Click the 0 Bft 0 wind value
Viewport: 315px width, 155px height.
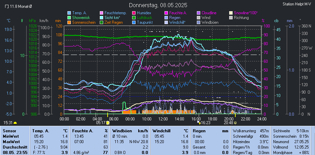pyautogui.click(x=120, y=152)
